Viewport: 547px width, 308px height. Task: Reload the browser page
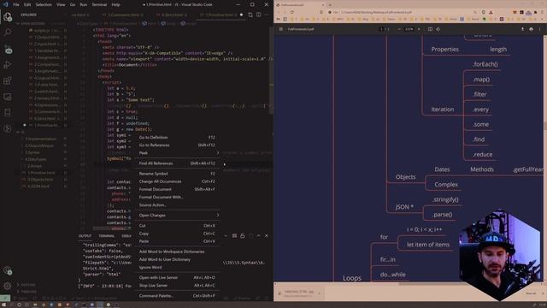[292, 12]
